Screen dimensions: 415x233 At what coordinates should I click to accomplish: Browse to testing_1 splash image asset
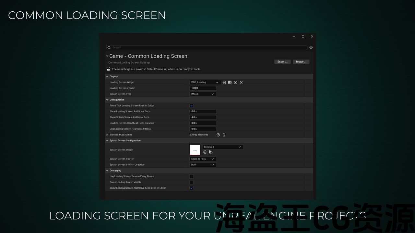(x=211, y=152)
